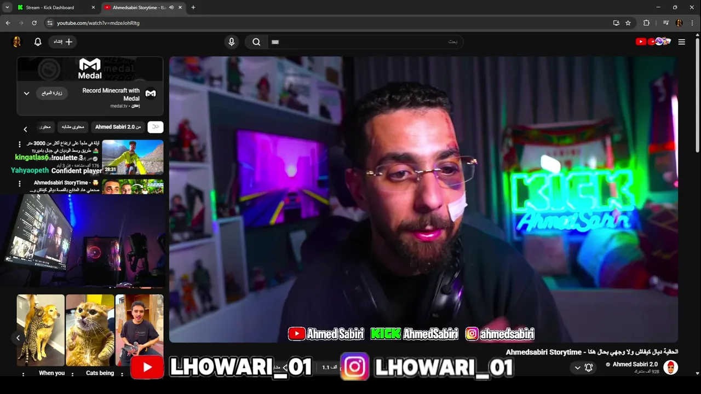Open the 'When you' cat and dog short
The width and height of the screenshot is (701, 394).
41,330
